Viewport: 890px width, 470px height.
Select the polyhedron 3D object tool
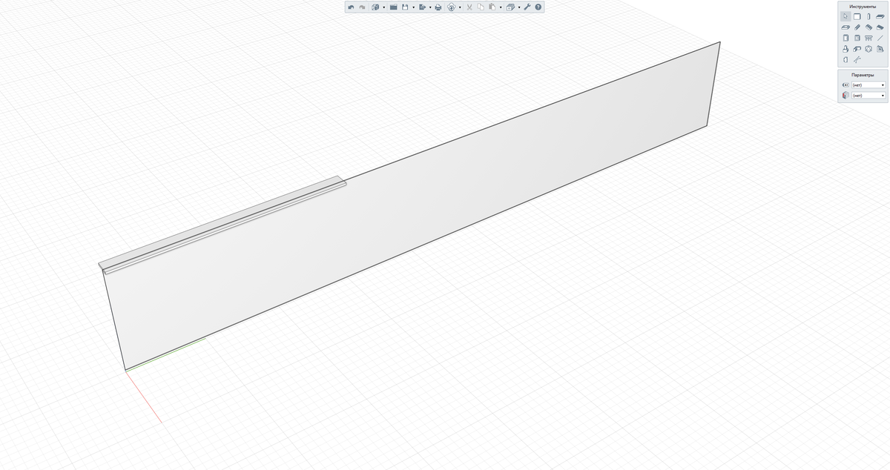(868, 49)
